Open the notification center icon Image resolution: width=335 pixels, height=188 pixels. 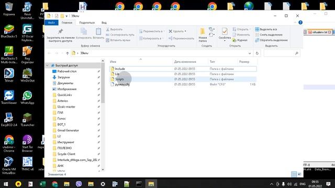point(328,184)
